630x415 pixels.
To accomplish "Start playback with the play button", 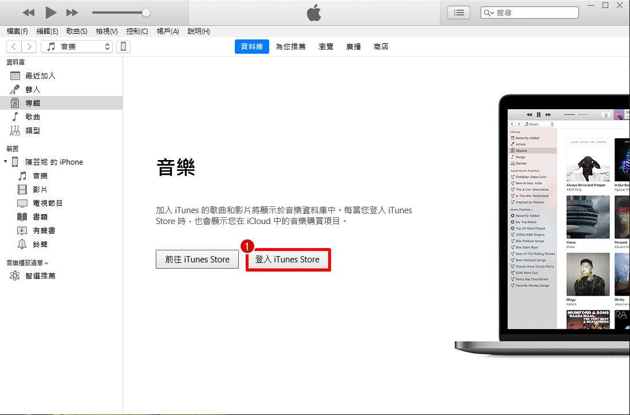I will coord(50,13).
